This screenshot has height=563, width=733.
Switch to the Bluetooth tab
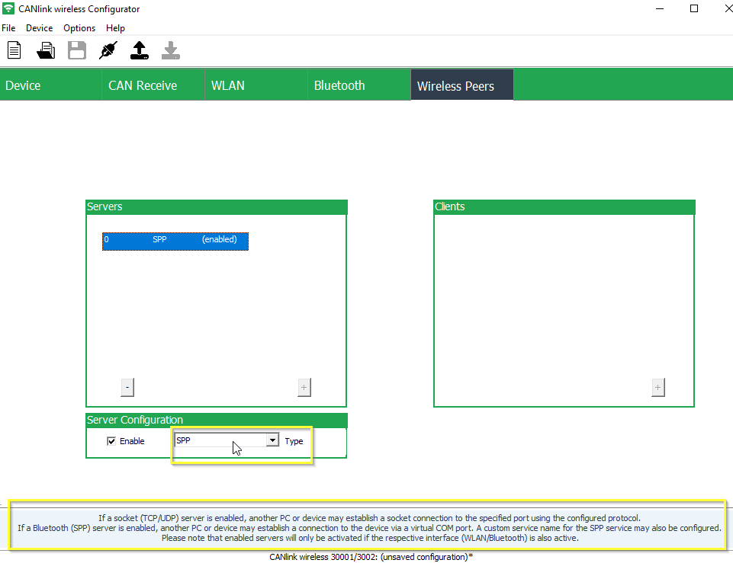coord(339,85)
